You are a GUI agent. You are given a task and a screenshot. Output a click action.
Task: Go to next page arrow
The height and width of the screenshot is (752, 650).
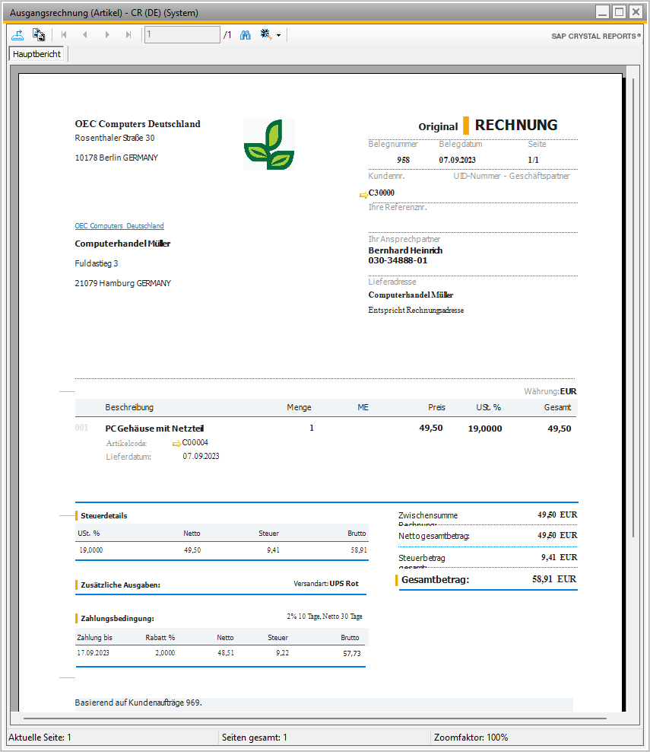tap(107, 34)
